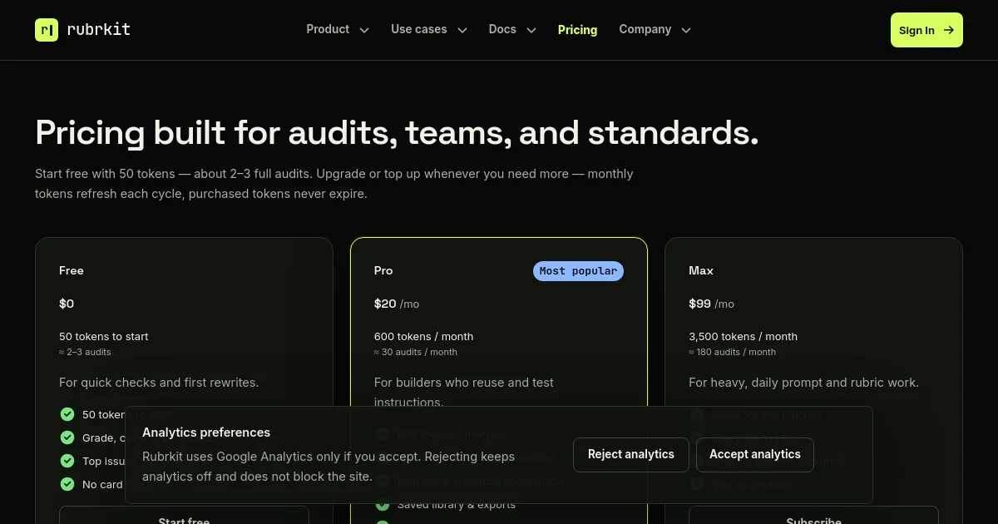
Task: Click the '≈ 30 audits / month' note
Action: [x=416, y=352]
